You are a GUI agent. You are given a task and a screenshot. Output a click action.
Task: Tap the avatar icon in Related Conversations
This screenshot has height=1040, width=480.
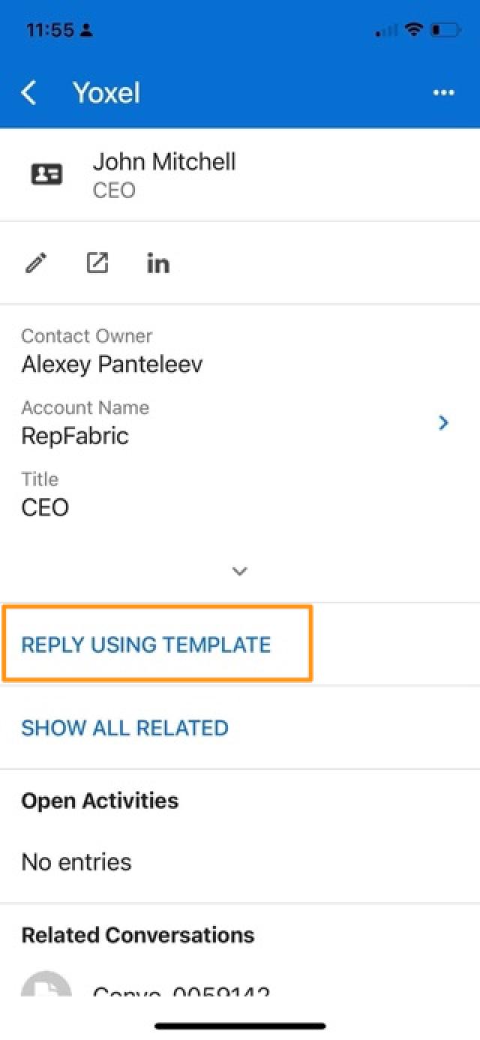click(x=46, y=982)
